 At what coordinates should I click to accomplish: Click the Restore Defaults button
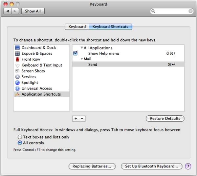coord(165,118)
